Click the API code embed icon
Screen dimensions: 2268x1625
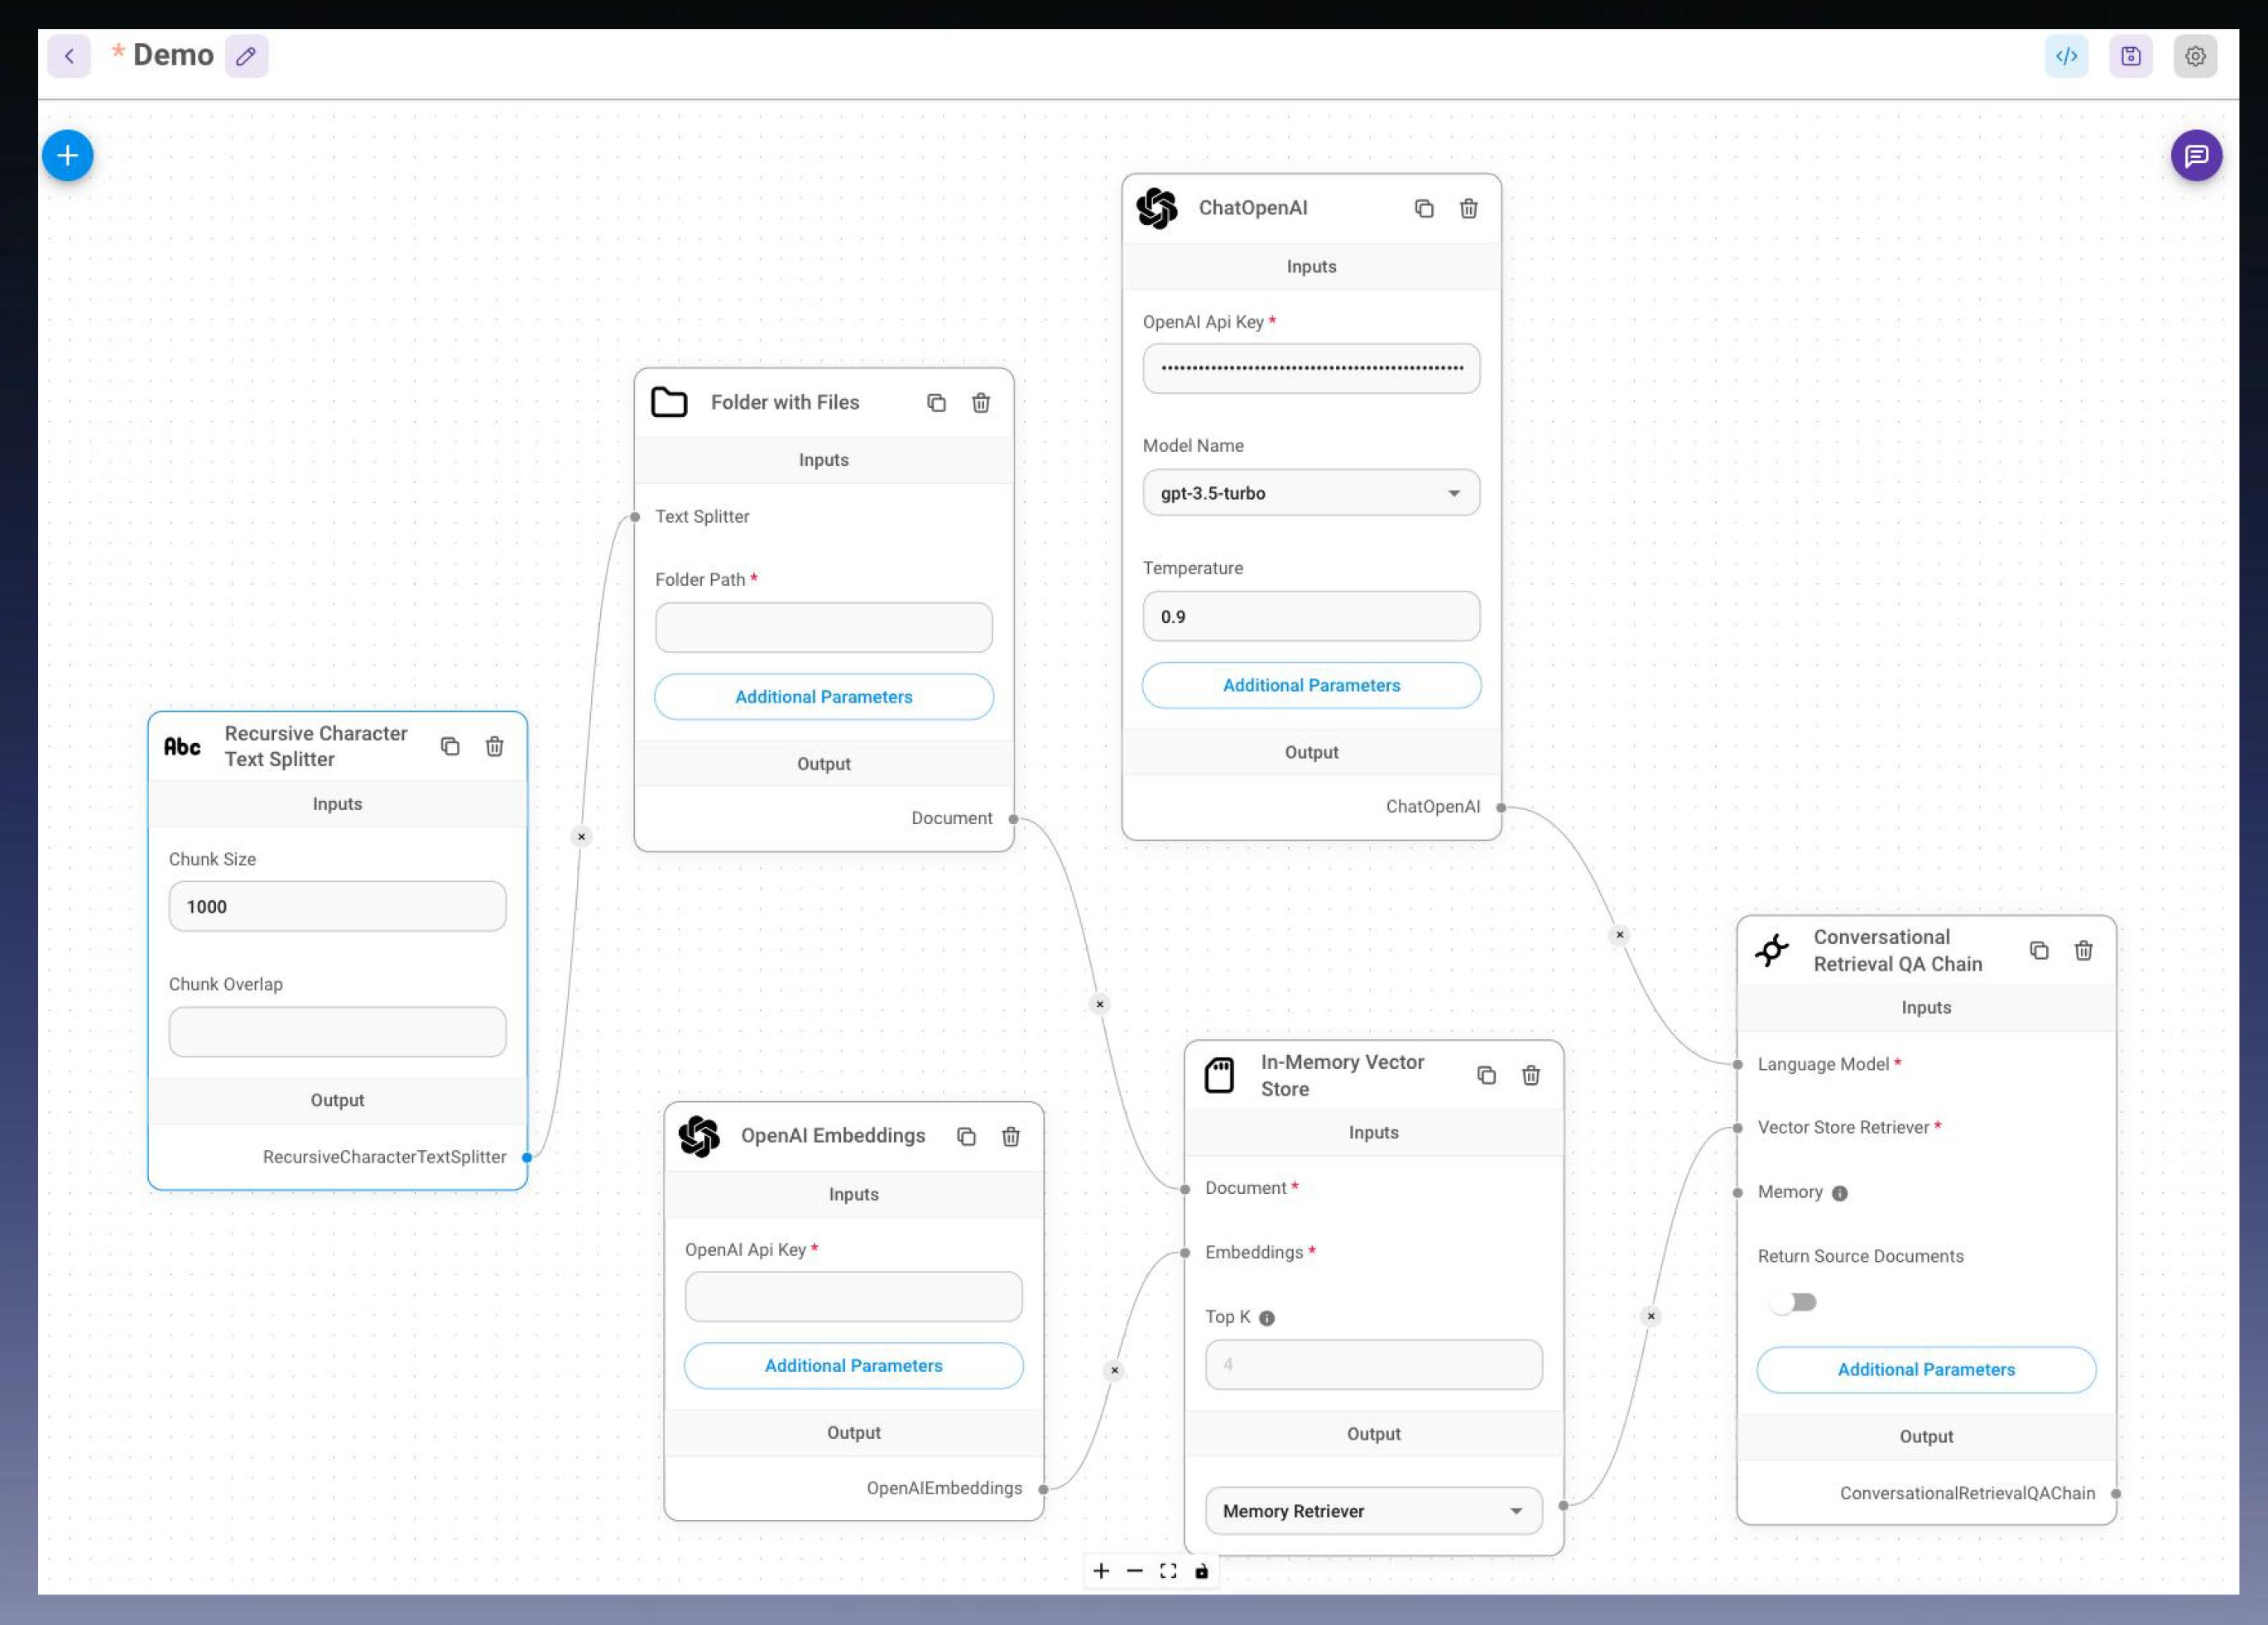2066,56
